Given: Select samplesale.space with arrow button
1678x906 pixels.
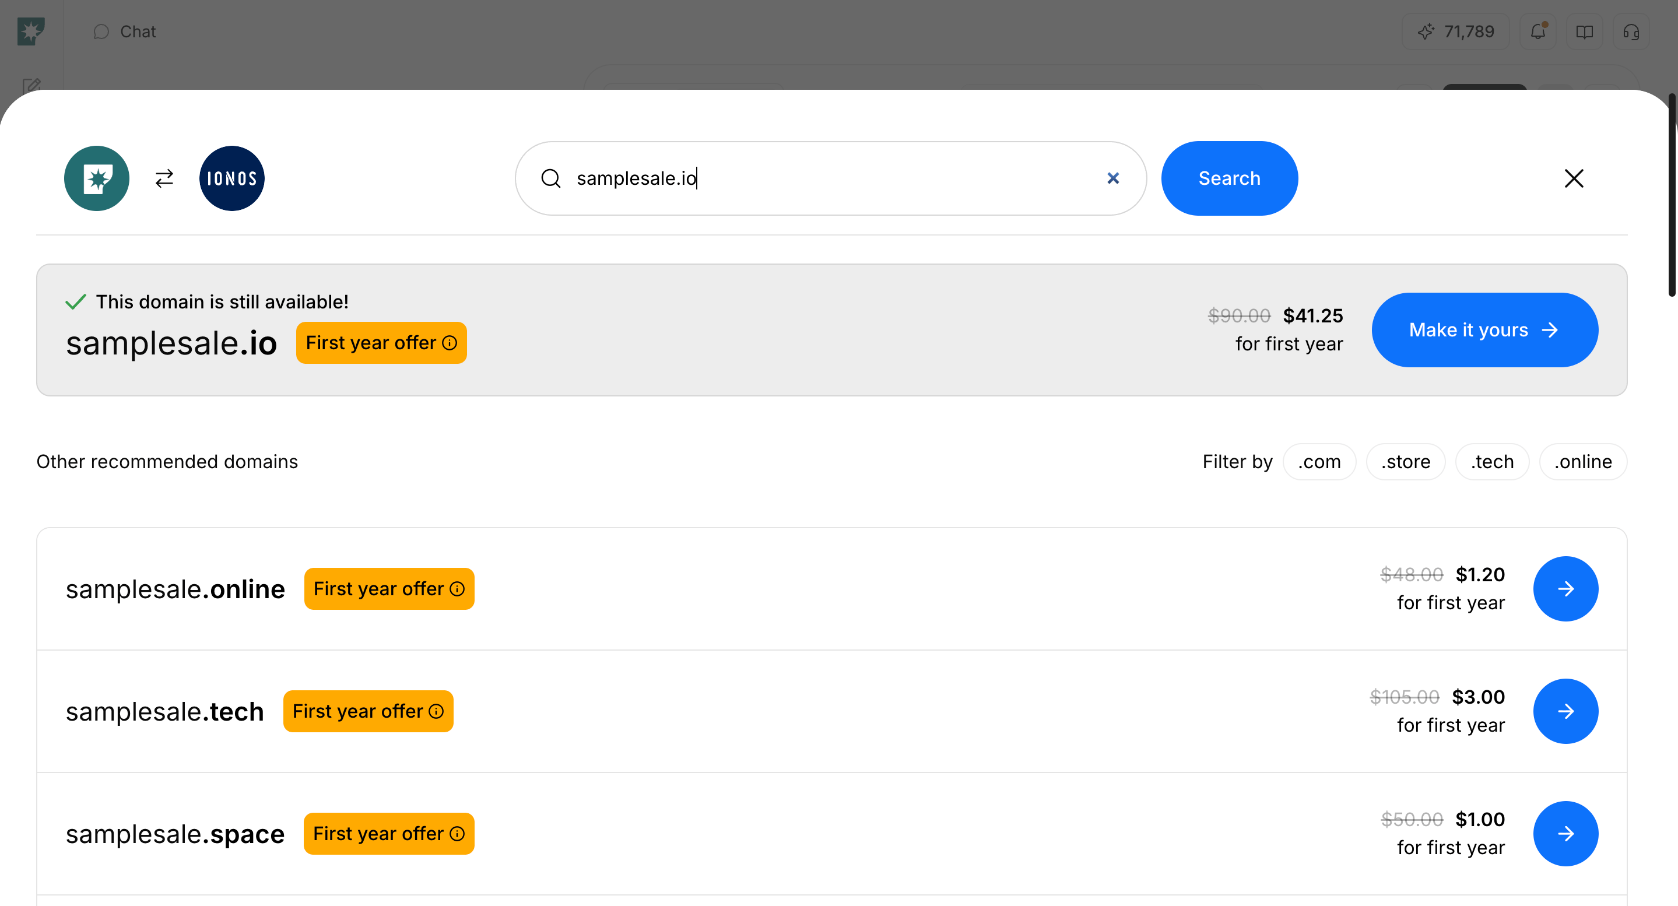Looking at the screenshot, I should (x=1565, y=834).
